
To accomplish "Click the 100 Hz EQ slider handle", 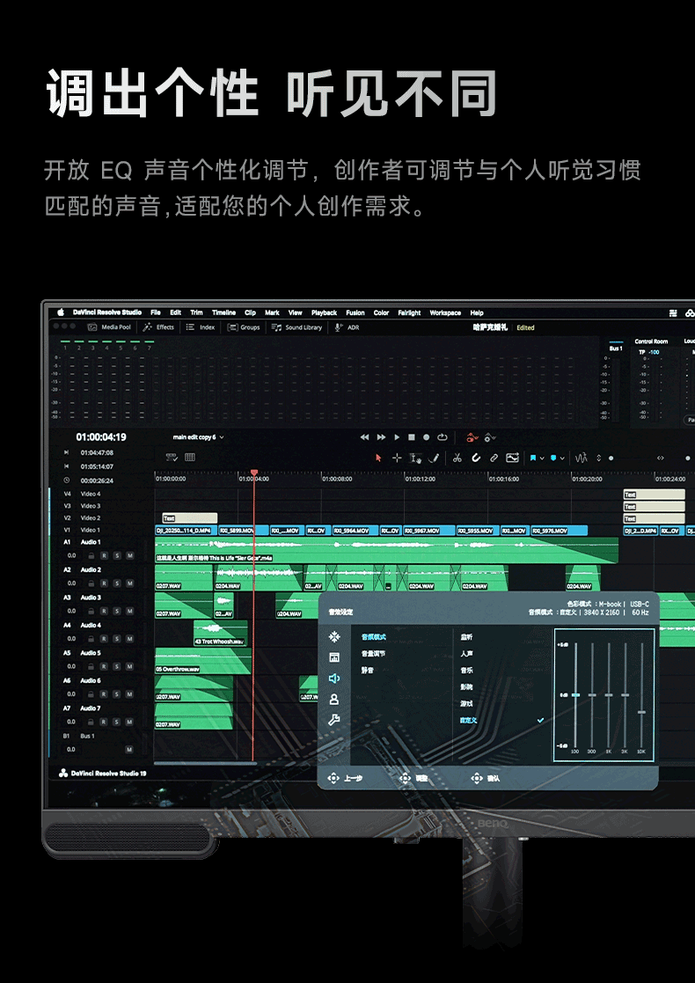I will coord(575,694).
